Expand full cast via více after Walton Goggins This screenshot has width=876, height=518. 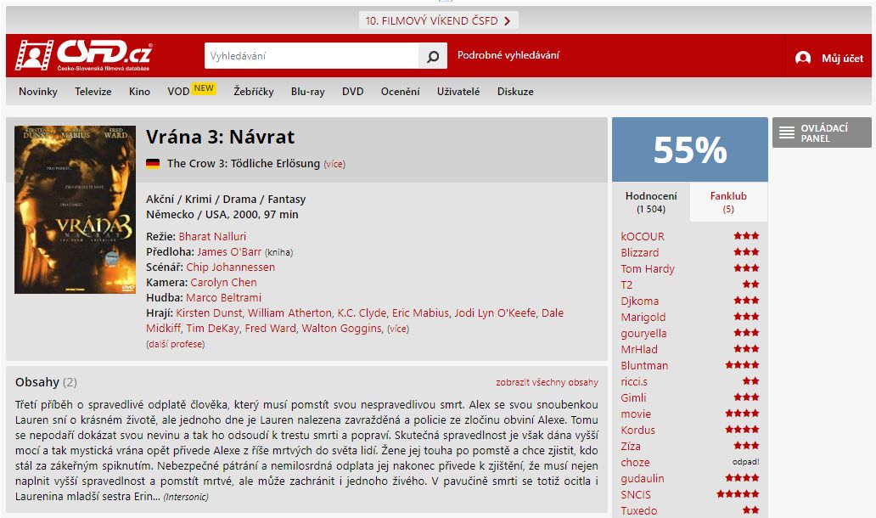click(398, 329)
